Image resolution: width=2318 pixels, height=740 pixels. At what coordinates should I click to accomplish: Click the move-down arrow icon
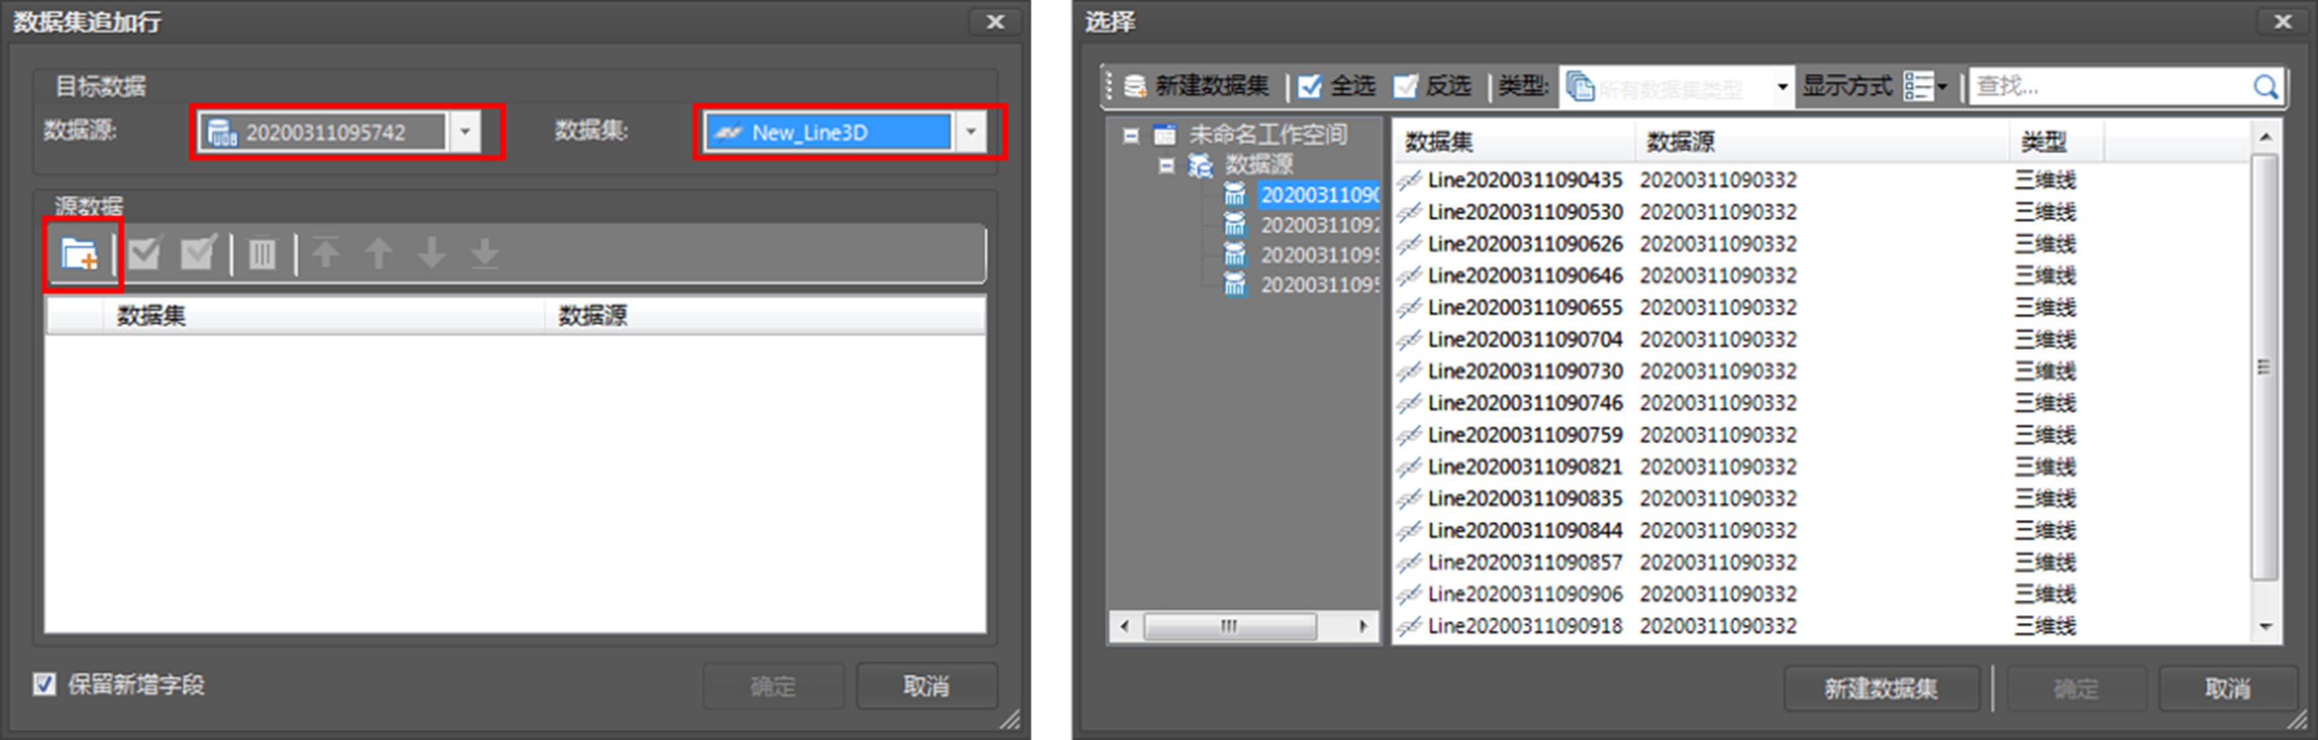pyautogui.click(x=432, y=253)
